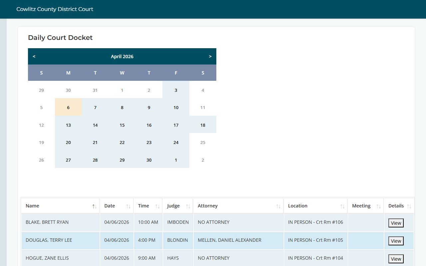Select April 6 on the calendar
The image size is (426, 266).
(68, 107)
